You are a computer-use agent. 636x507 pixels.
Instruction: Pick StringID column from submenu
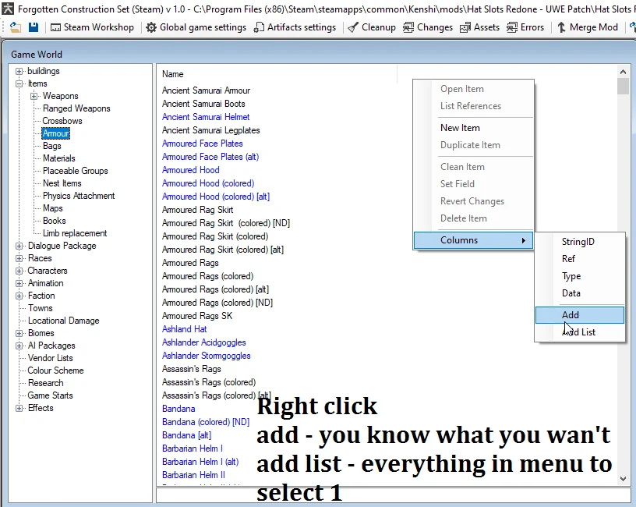[578, 242]
